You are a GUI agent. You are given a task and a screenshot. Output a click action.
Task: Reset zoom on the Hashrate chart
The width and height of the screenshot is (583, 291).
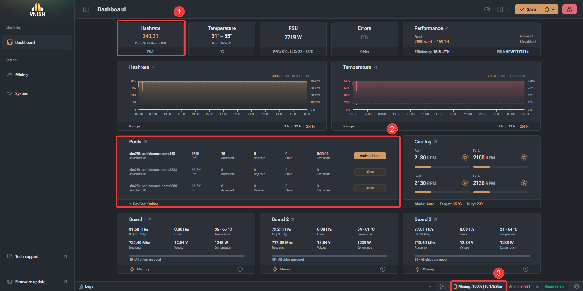coord(300,76)
